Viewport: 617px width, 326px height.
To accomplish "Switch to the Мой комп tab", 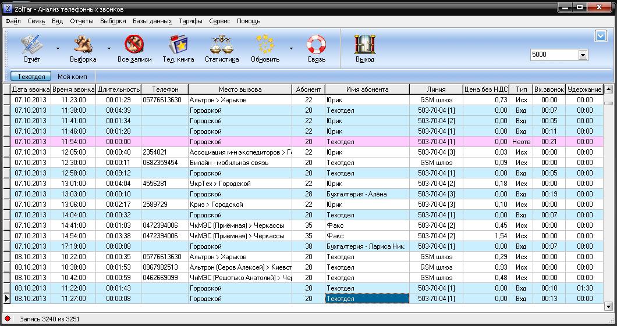I will pyautogui.click(x=72, y=77).
